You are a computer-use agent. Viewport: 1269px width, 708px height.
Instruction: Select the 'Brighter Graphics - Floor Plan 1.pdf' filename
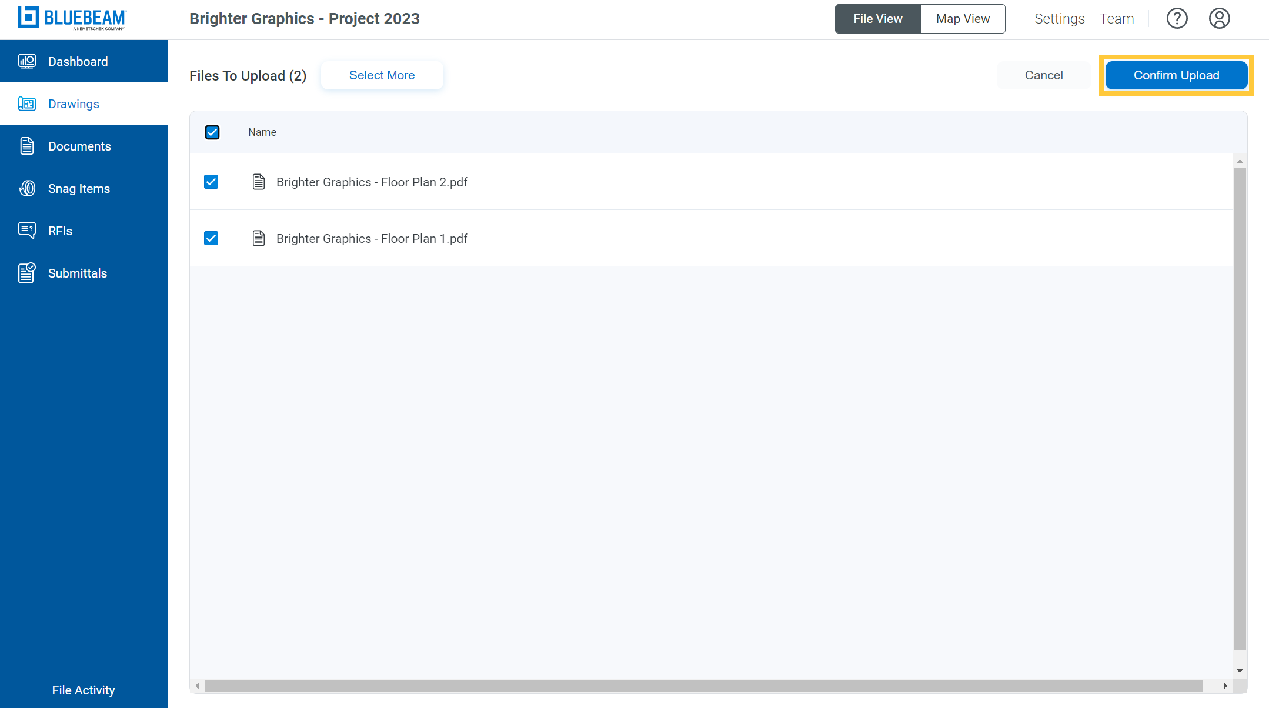[x=372, y=239]
